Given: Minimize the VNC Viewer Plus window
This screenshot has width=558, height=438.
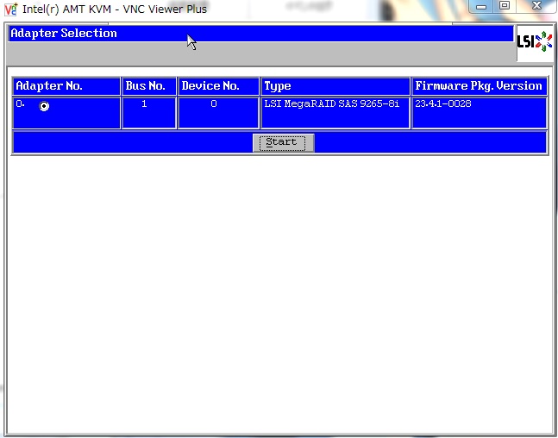Looking at the screenshot, I should (x=481, y=6).
